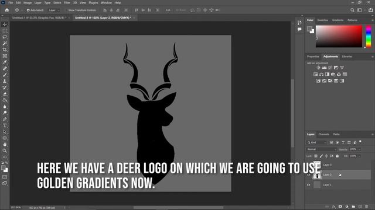
Task: Click the rainbow hue slider strip
Action: tap(369, 36)
